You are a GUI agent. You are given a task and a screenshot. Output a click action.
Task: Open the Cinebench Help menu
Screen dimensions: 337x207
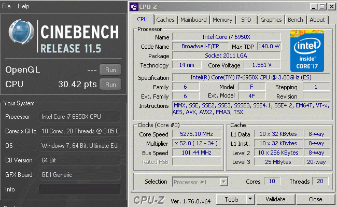click(23, 6)
